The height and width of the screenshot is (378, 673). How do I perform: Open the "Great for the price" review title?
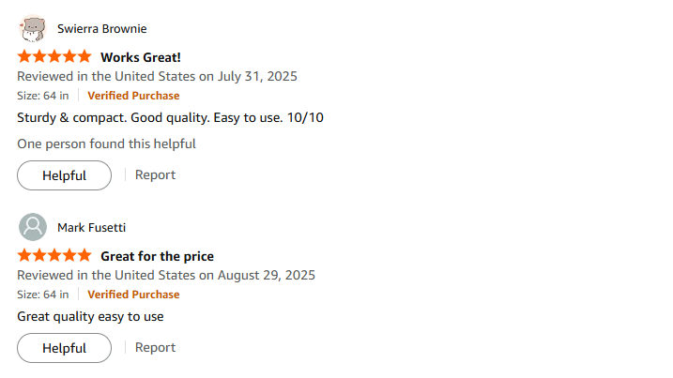tap(157, 256)
